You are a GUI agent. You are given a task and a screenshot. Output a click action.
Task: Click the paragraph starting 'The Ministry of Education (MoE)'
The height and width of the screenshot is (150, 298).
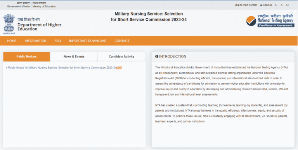coord(222,81)
